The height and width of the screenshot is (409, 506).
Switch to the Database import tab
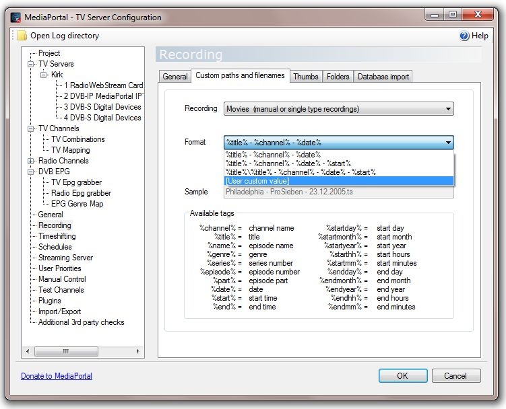(x=383, y=77)
